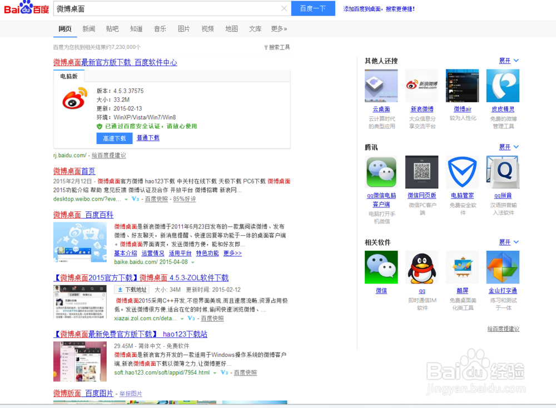Open the ZOL软件下载 result title
Image resolution: width=556 pixels, height=408 pixels.
tap(141, 278)
